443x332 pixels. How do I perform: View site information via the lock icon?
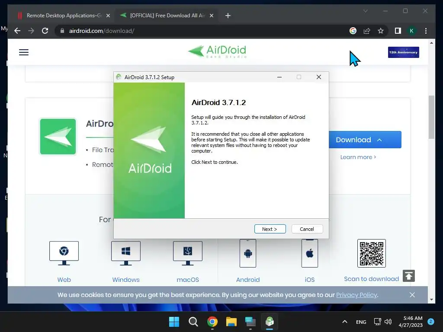click(x=62, y=31)
